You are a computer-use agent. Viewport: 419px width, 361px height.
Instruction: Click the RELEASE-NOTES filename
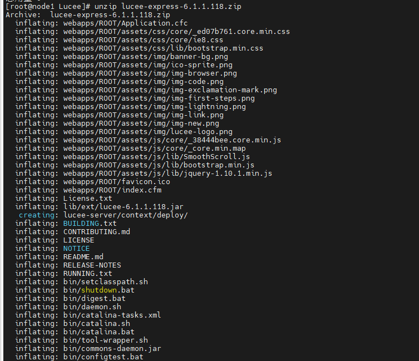[92, 265]
